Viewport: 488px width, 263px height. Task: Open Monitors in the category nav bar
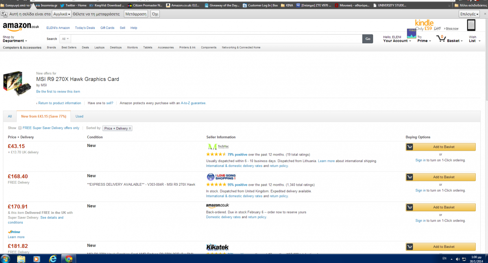point(133,48)
